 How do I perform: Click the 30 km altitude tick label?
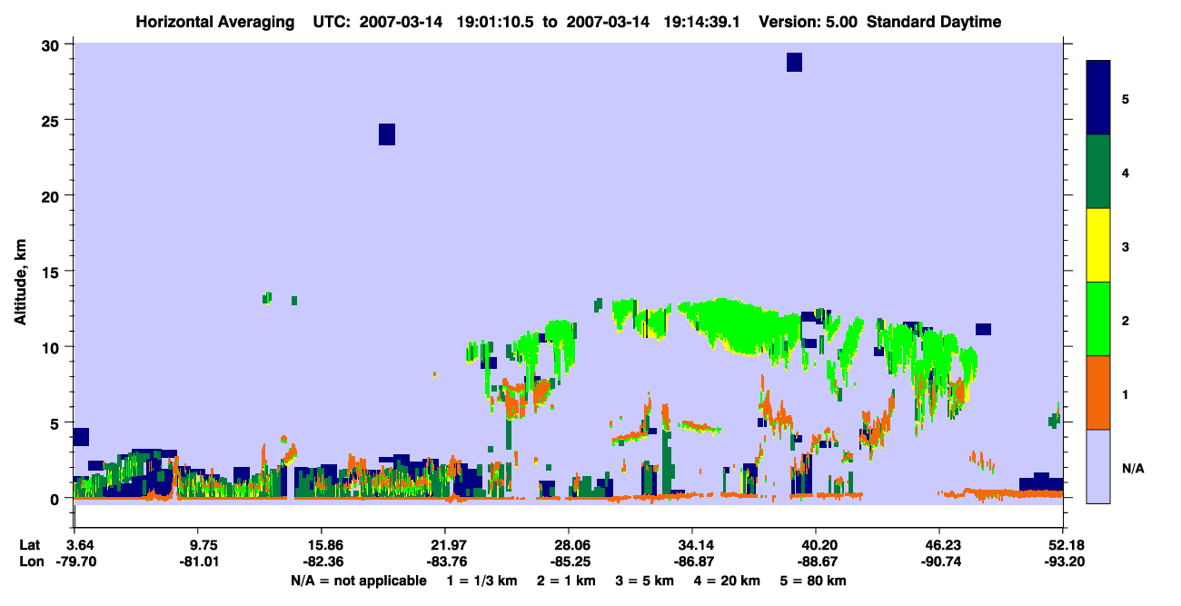click(x=53, y=45)
